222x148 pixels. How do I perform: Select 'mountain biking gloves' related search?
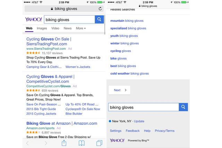click(x=127, y=21)
